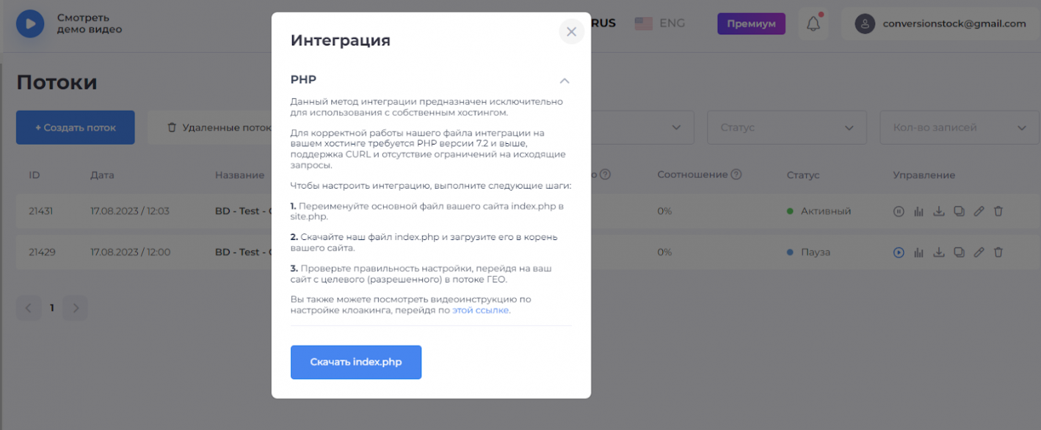Click the Соотношение help question mark

(736, 175)
